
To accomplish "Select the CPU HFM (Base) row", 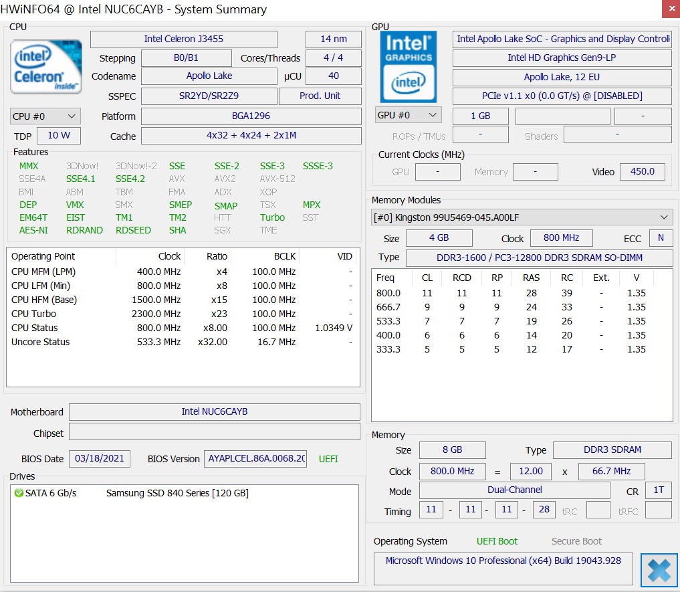I will 183,300.
